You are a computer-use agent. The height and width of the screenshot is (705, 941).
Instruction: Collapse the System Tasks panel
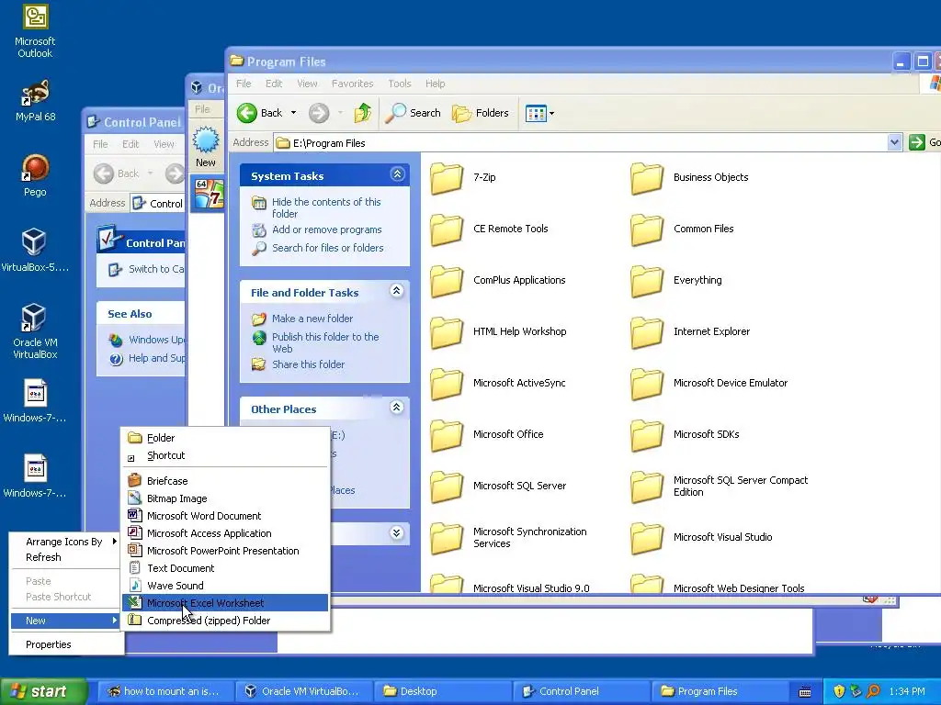pos(397,174)
